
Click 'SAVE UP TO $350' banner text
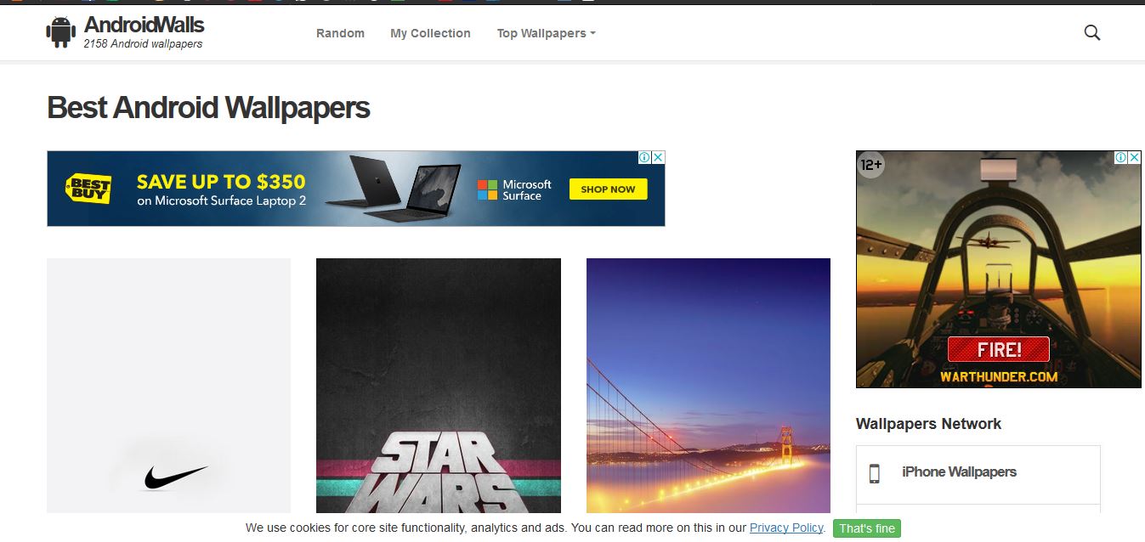pyautogui.click(x=221, y=181)
